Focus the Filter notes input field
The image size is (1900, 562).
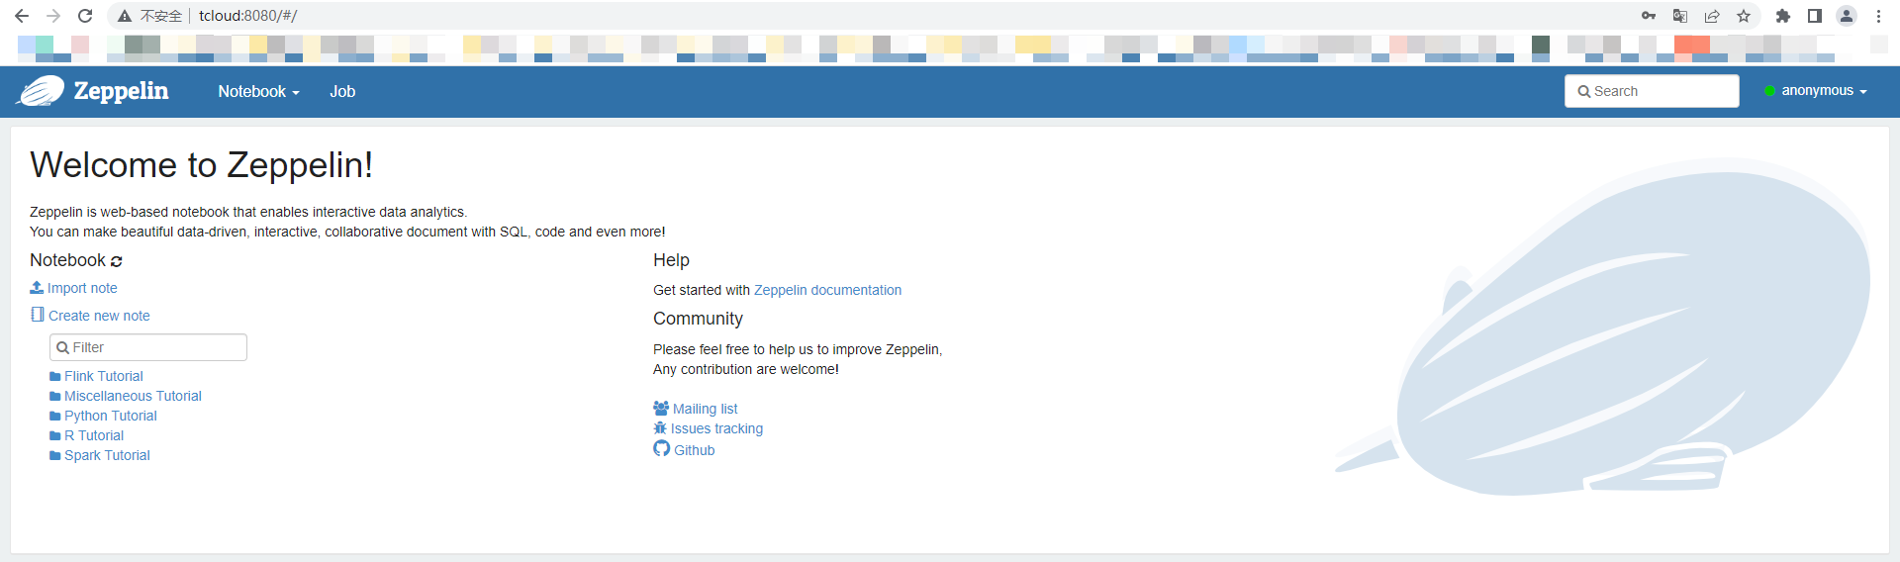point(148,347)
